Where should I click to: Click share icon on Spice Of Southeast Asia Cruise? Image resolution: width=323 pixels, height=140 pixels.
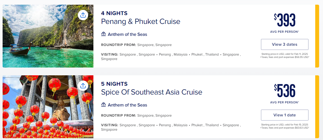83,86
